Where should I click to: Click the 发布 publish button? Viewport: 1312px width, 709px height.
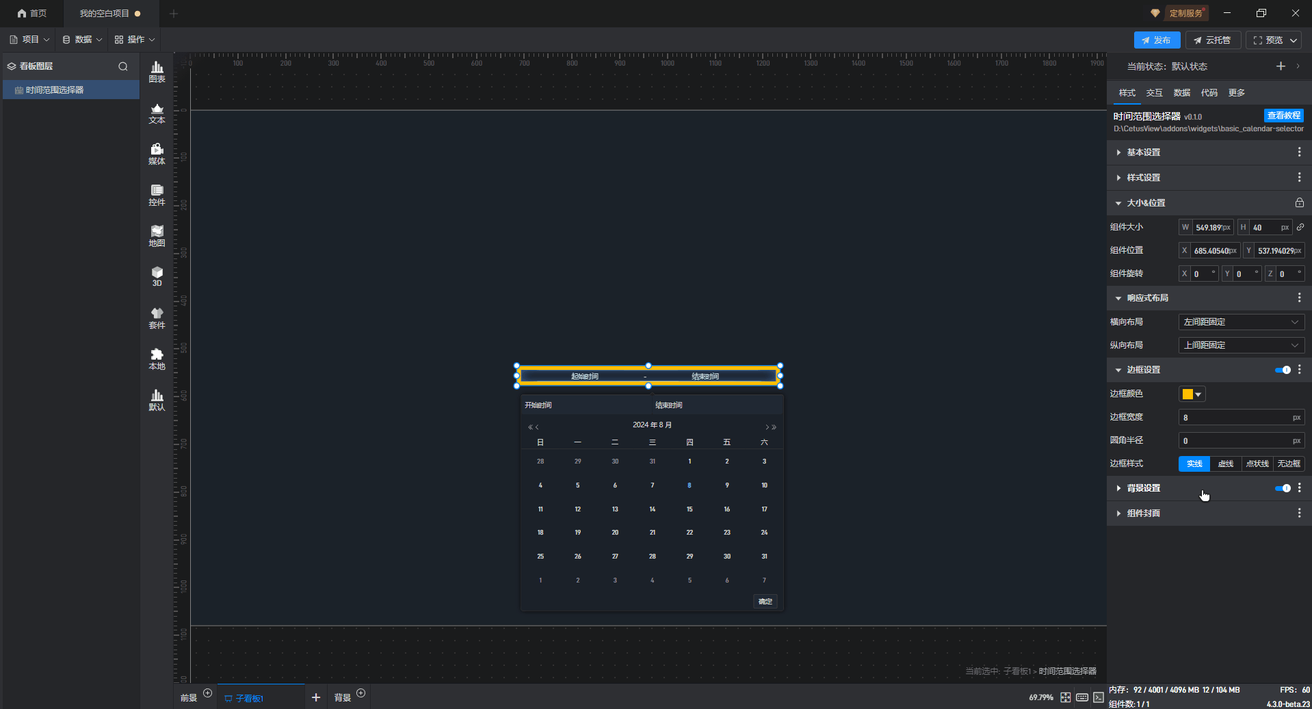click(1157, 40)
